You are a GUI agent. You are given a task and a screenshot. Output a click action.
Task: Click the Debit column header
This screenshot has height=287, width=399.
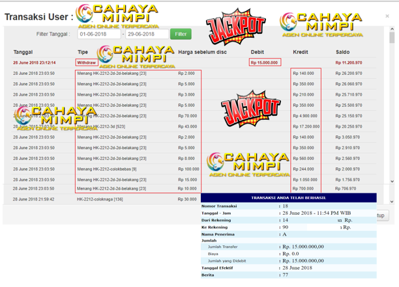[258, 52]
